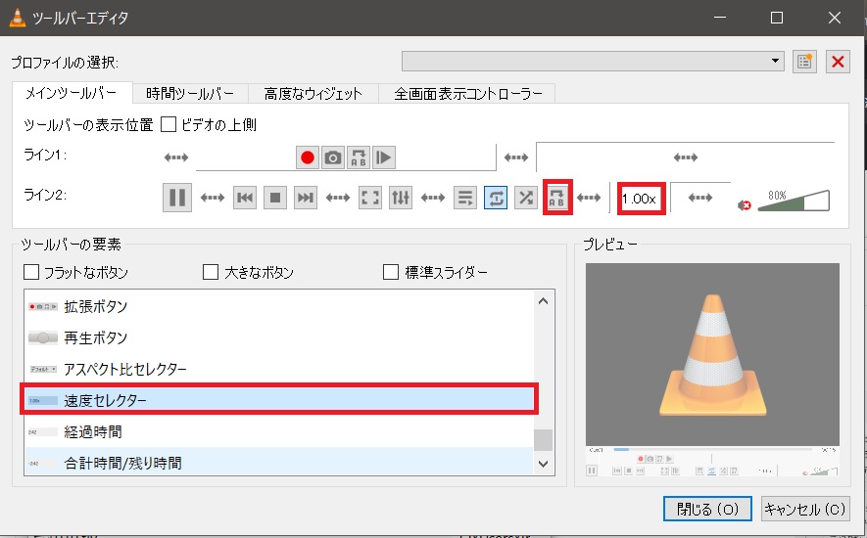
Task: Click the elements list scroll down arrow
Action: 543,464
